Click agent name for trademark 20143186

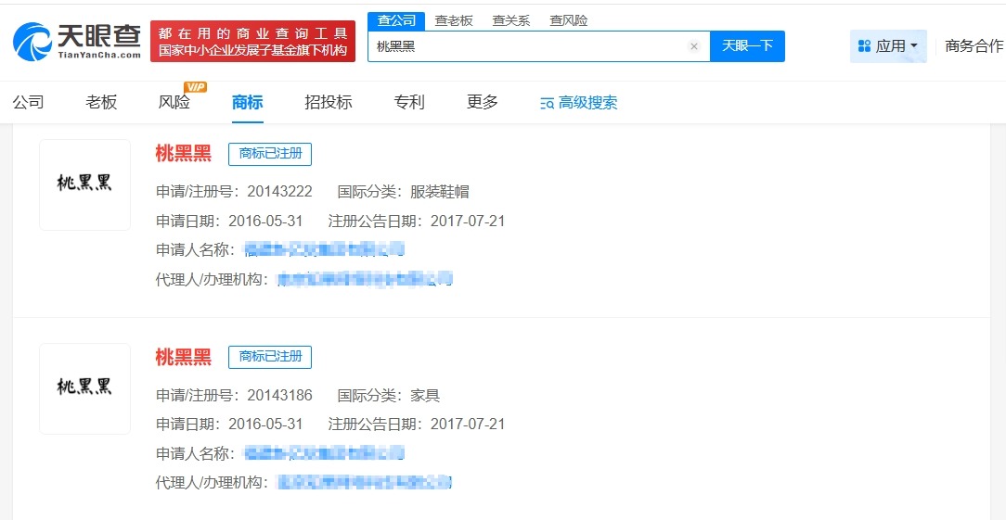click(x=365, y=481)
